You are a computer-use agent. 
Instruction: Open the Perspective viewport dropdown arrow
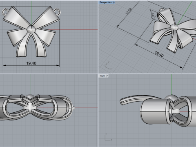coord(114,2)
